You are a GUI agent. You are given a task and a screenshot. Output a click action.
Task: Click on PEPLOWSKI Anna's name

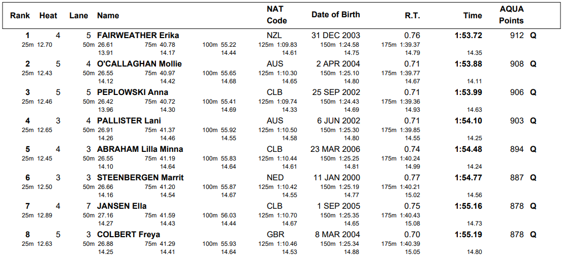click(x=133, y=92)
